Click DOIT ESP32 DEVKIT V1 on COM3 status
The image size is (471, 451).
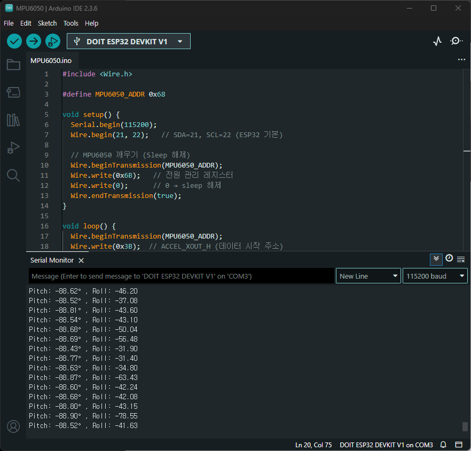(x=386, y=445)
